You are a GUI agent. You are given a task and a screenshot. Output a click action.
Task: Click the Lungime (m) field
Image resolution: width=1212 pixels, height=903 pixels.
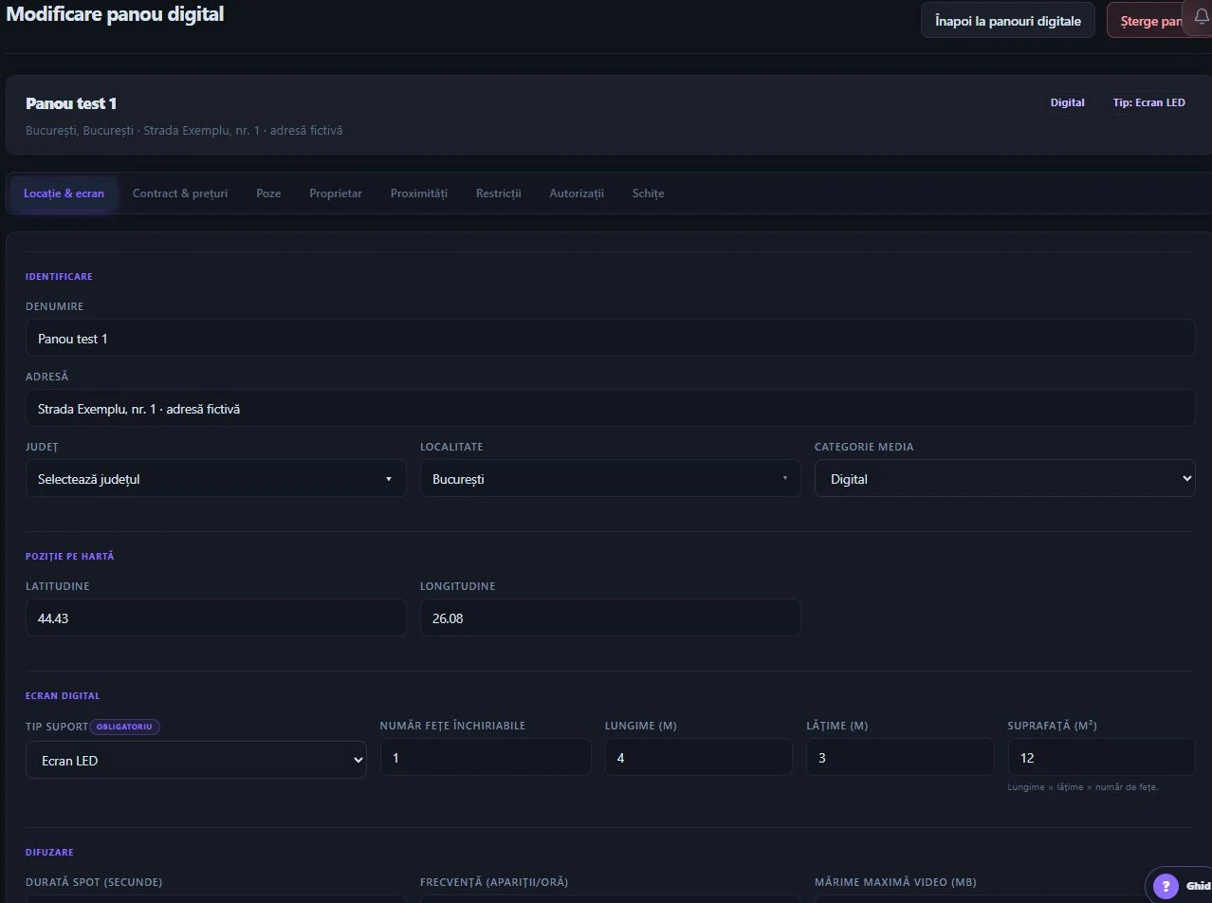[698, 758]
